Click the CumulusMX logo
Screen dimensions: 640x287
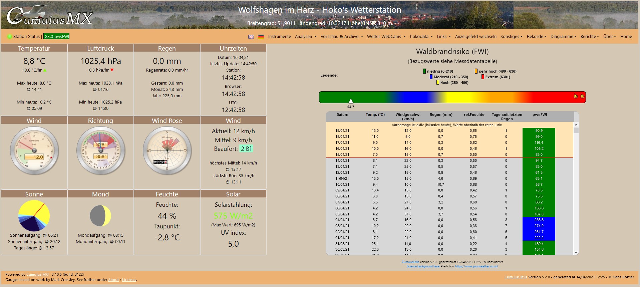tap(49, 16)
